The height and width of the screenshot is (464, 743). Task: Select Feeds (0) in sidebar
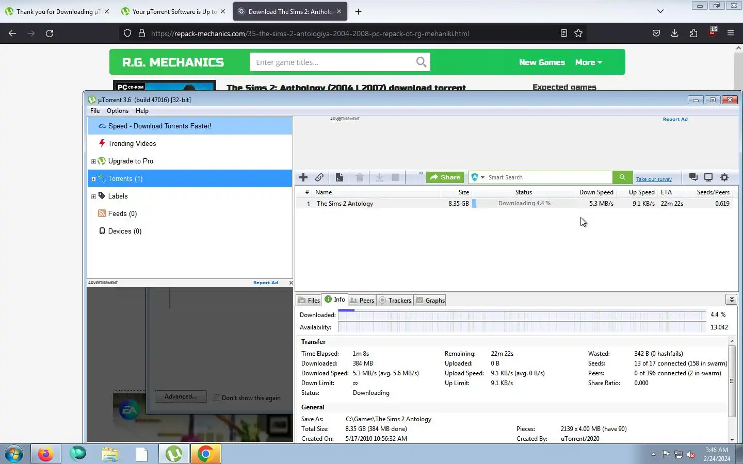190,213
